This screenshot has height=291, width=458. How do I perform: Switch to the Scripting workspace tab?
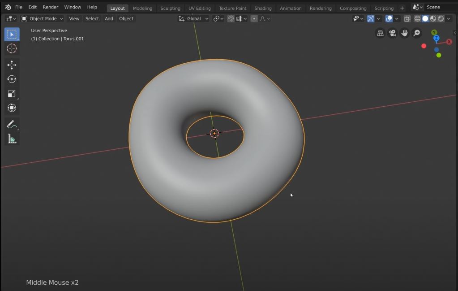click(384, 8)
